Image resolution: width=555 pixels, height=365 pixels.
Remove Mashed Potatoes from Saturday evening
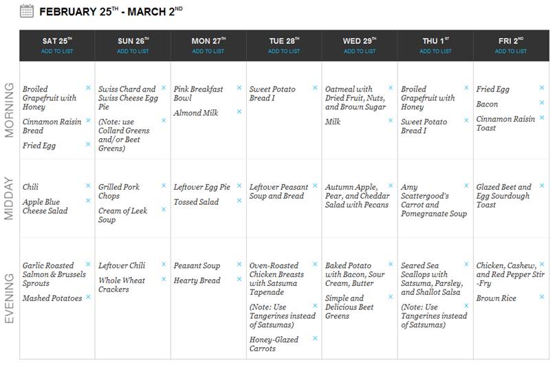pyautogui.click(x=88, y=297)
